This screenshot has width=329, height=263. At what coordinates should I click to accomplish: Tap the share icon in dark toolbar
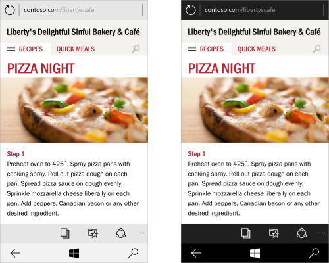(x=302, y=233)
